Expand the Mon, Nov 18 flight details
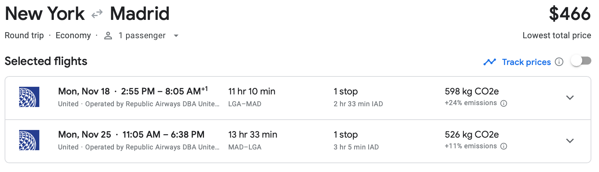This screenshot has width=599, height=172. pos(570,97)
